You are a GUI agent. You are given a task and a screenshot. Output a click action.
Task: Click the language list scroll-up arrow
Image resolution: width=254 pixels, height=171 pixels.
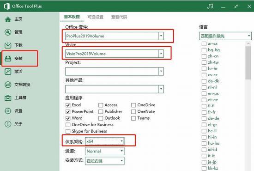tap(248, 43)
